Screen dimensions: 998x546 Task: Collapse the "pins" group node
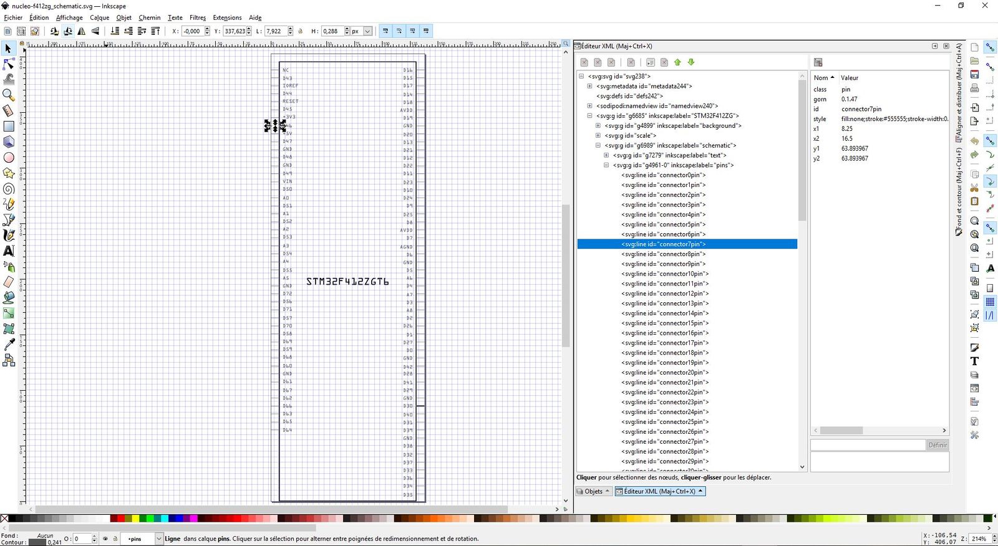tap(606, 165)
